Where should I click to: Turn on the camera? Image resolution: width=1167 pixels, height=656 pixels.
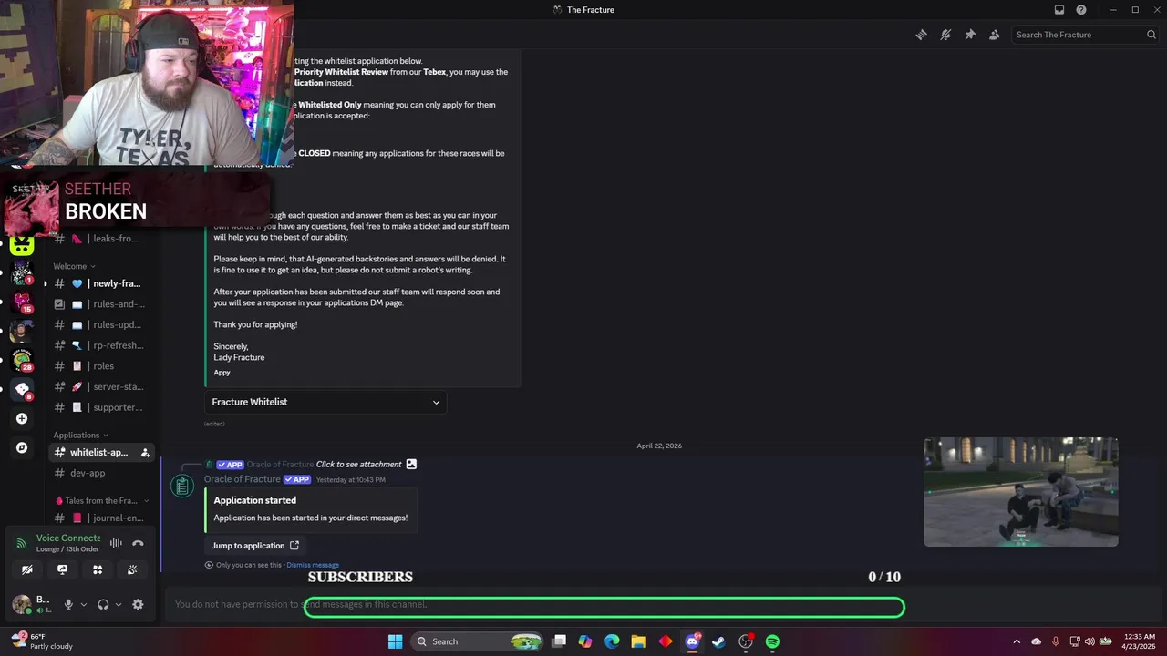point(27,569)
